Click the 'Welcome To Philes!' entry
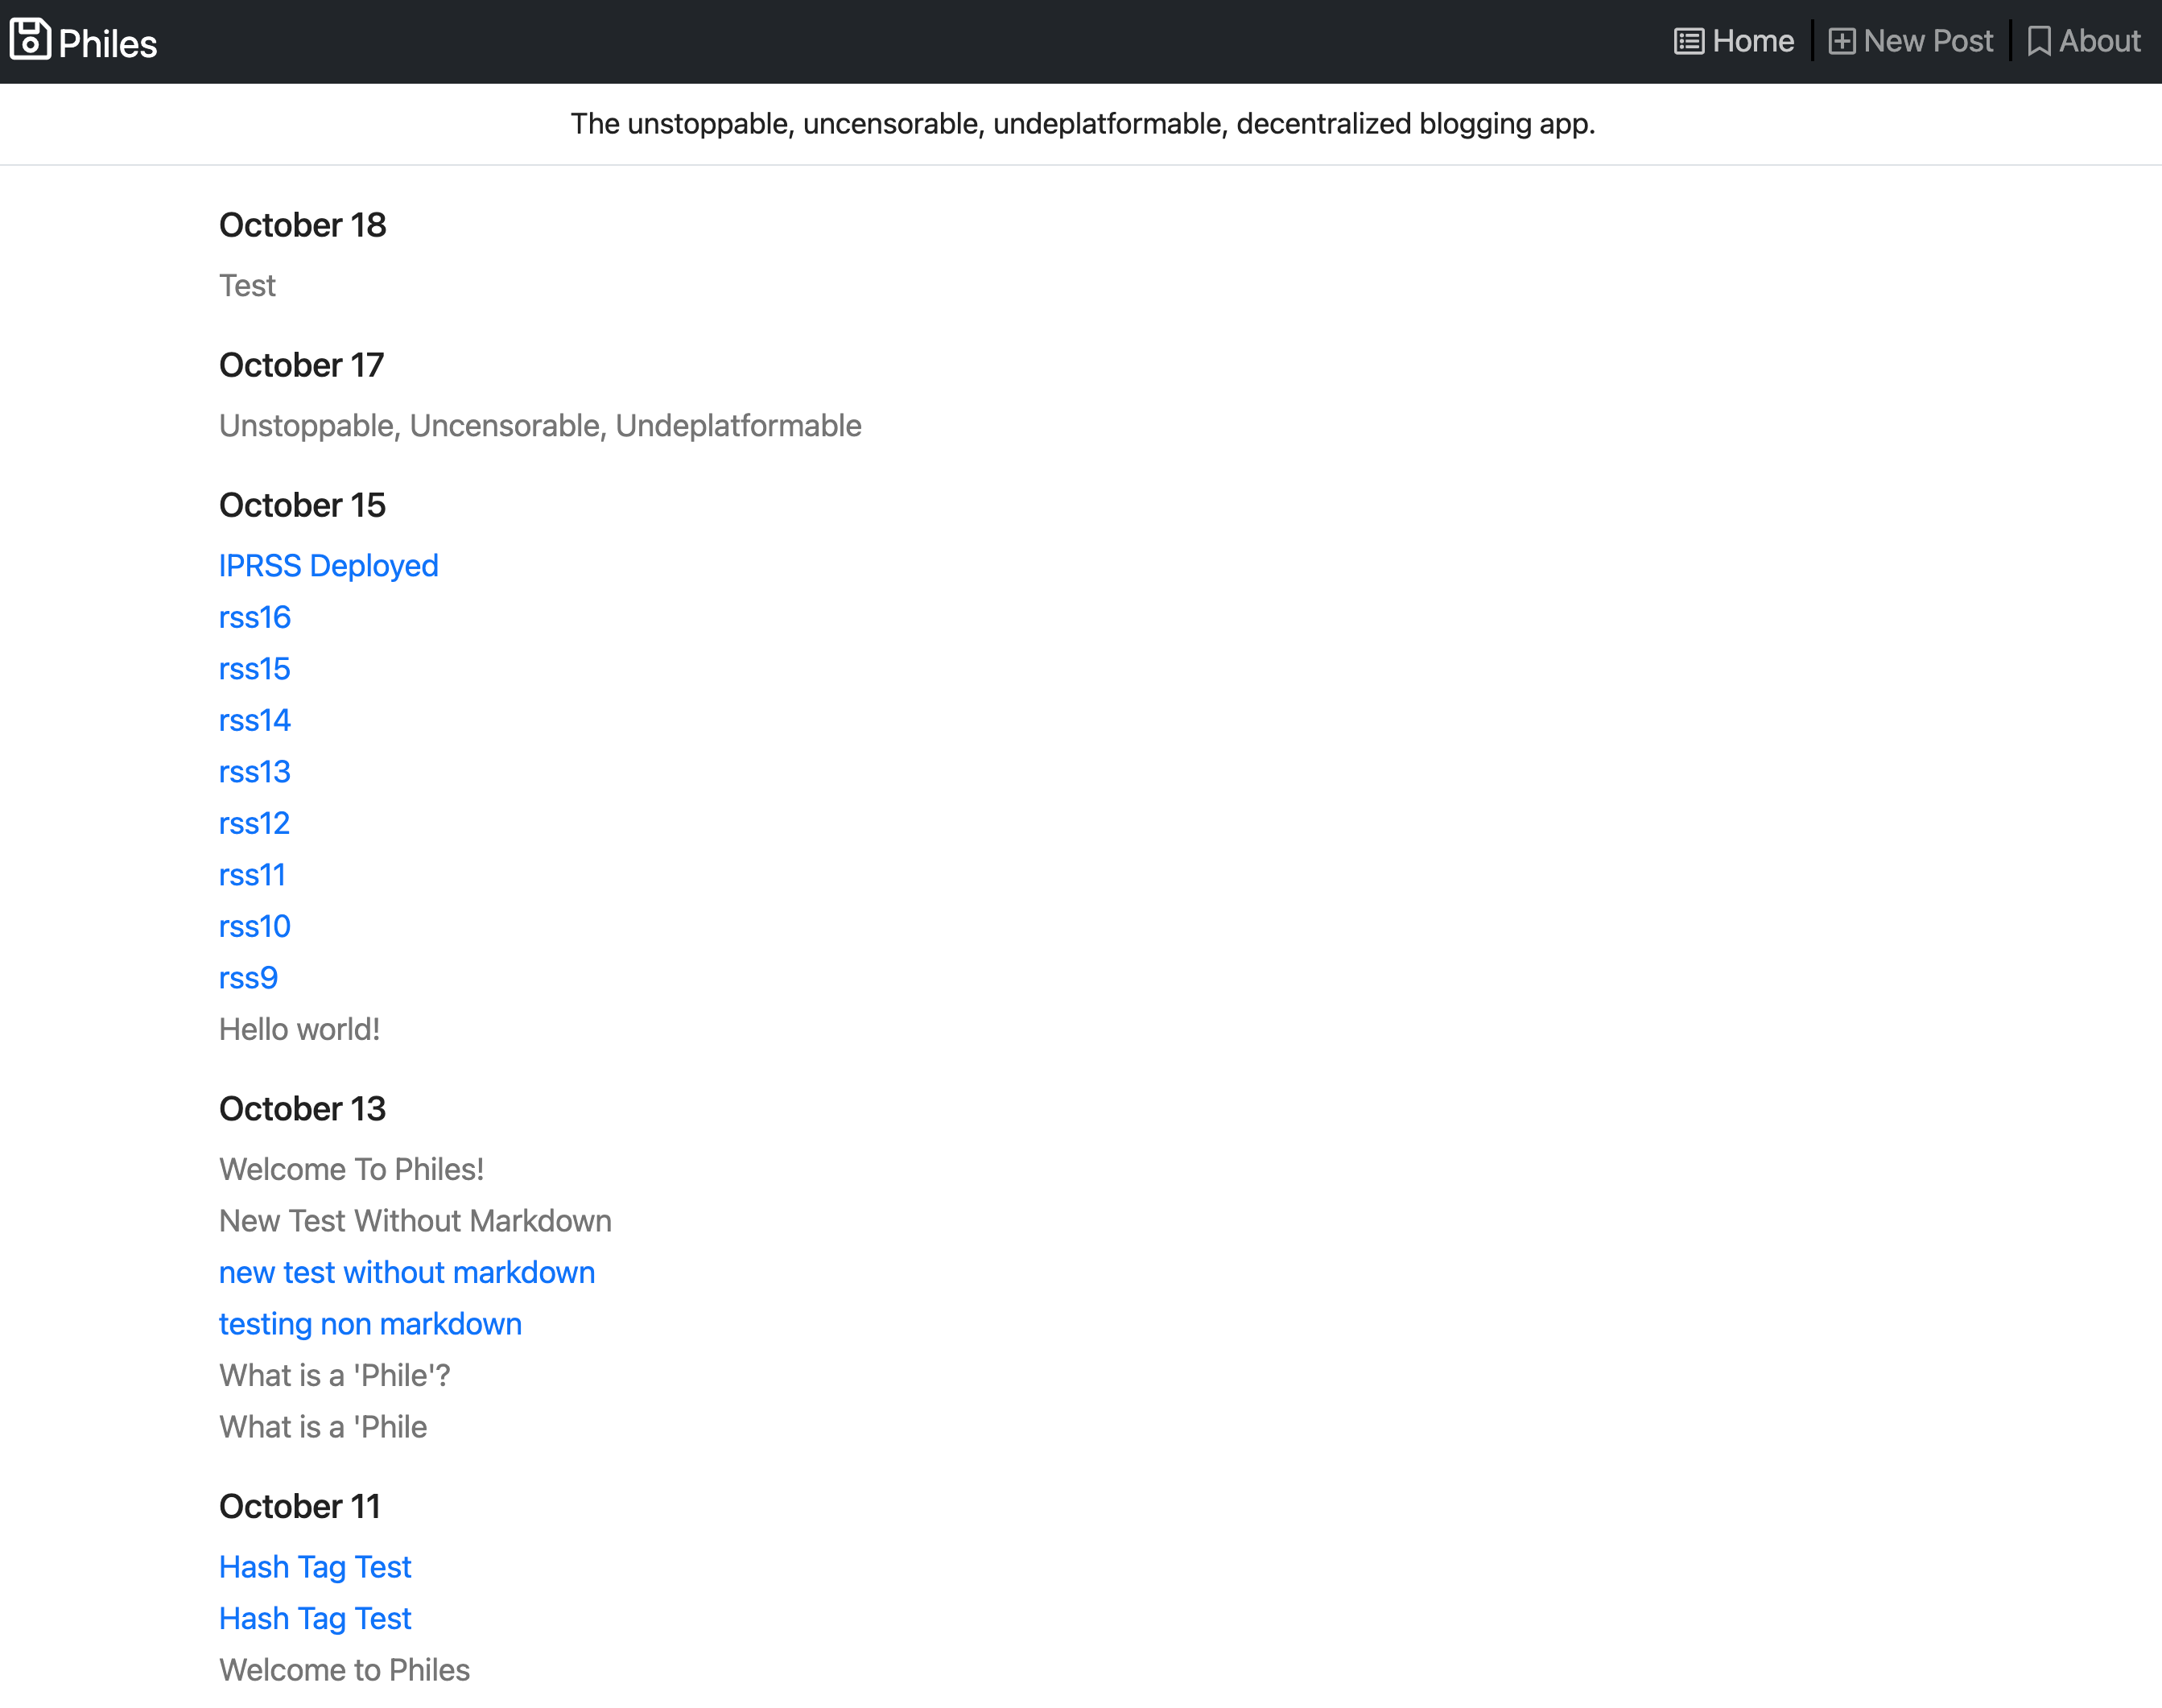2162x1708 pixels. 351,1169
